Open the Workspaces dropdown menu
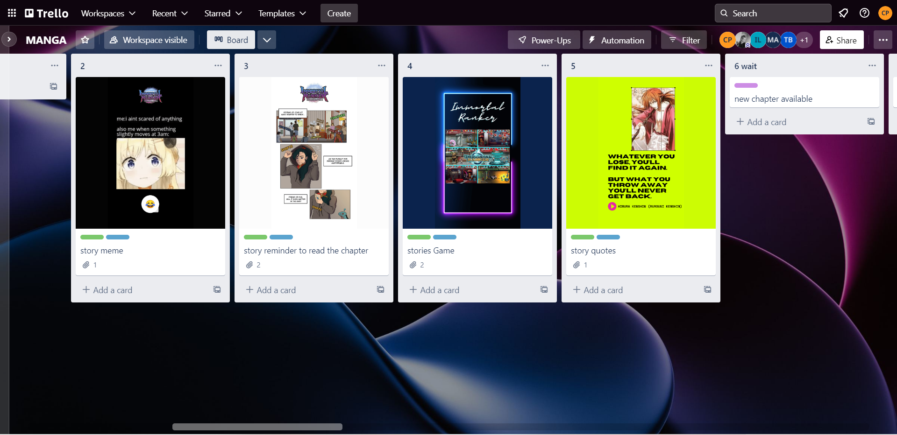 (x=108, y=13)
